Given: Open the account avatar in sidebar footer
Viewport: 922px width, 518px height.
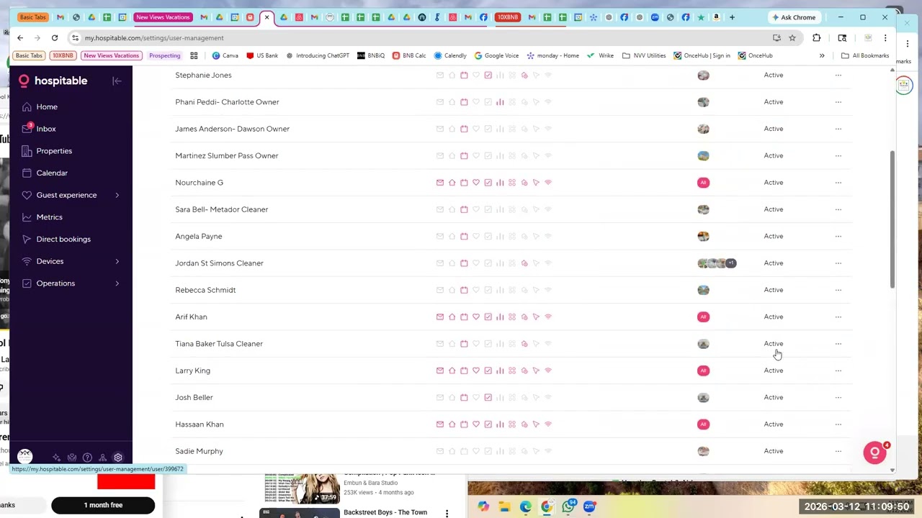Looking at the screenshot, I should pyautogui.click(x=25, y=456).
